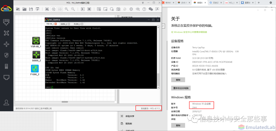Click the canvas horizontal scrollbar thumb
276x131 pixels.
pos(65,102)
